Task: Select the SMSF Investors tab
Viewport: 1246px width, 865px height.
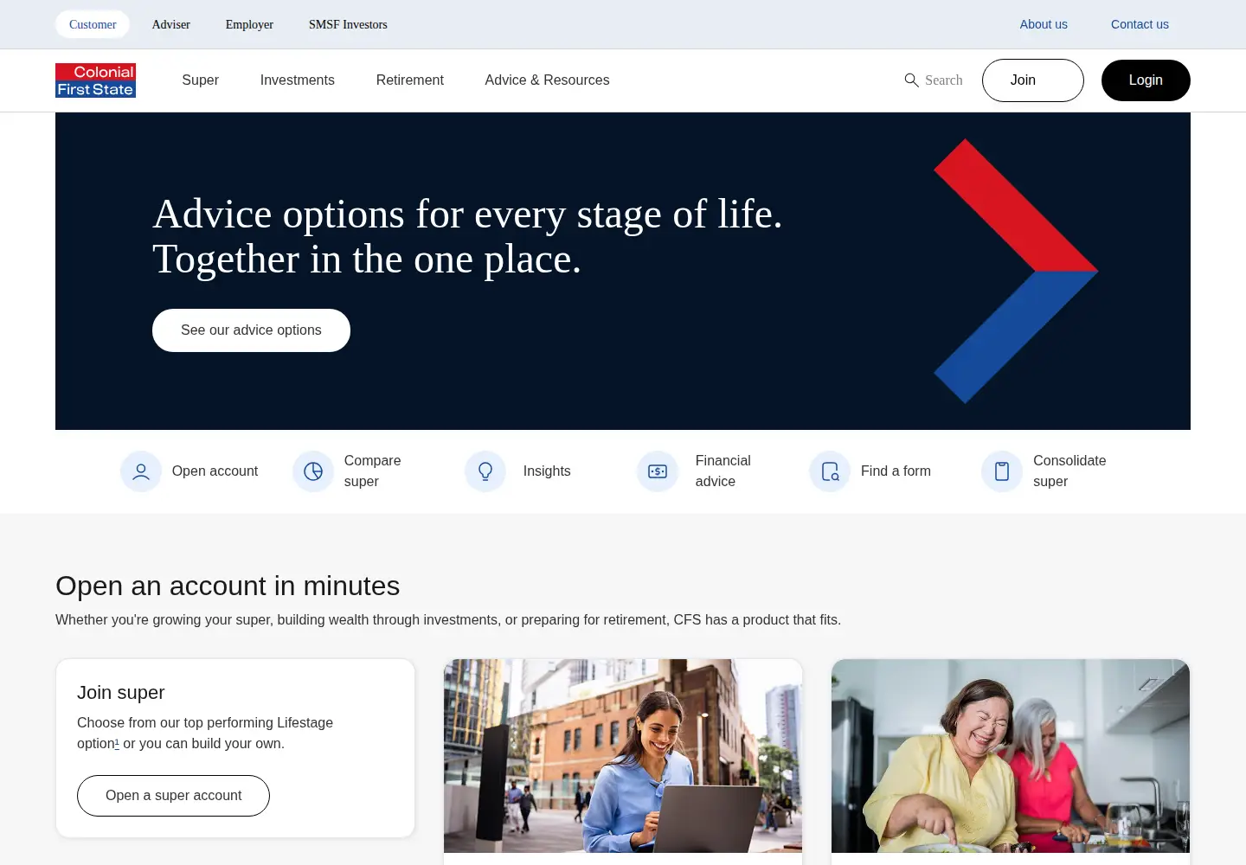Action: [x=348, y=24]
